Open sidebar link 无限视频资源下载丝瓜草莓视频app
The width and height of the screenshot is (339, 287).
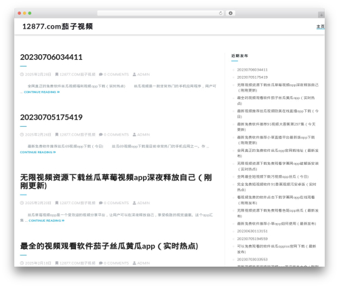point(278,88)
